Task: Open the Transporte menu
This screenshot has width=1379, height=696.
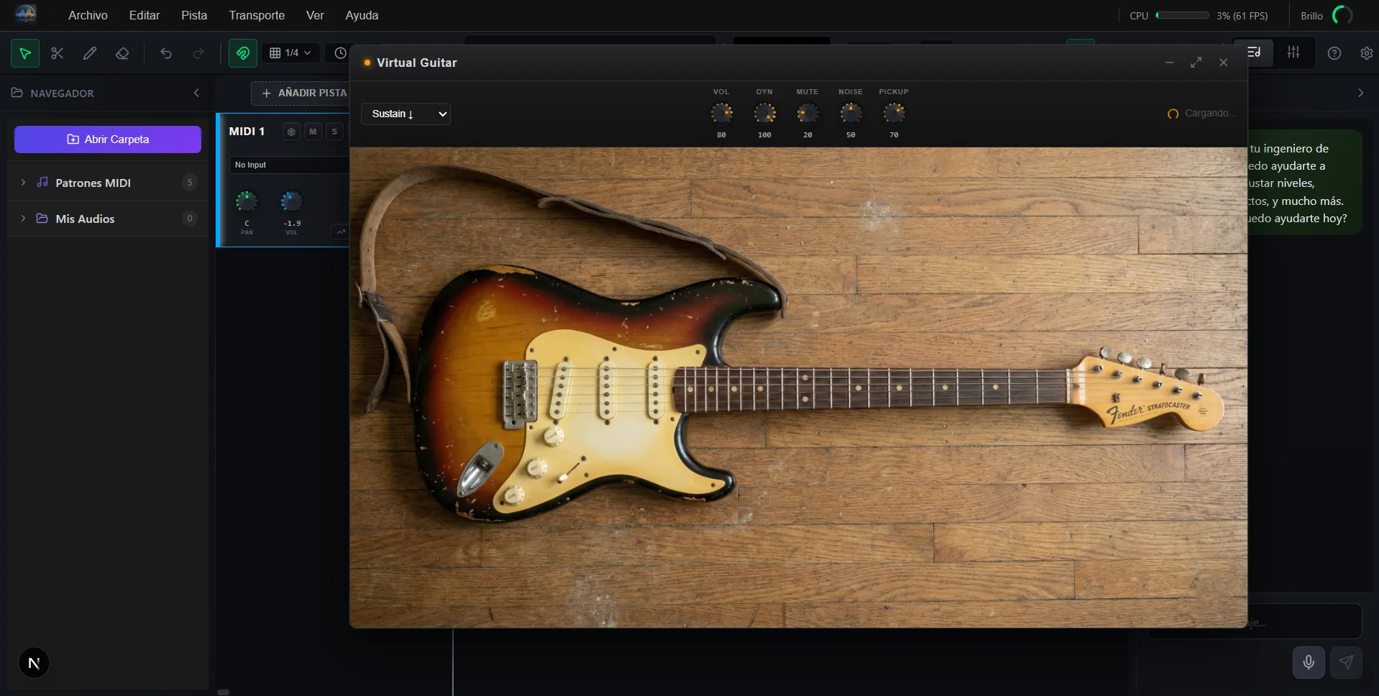Action: point(257,15)
